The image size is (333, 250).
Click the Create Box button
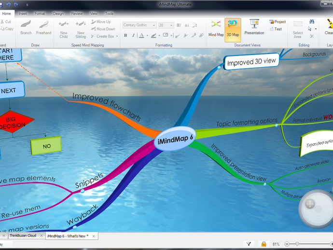[x=103, y=36]
